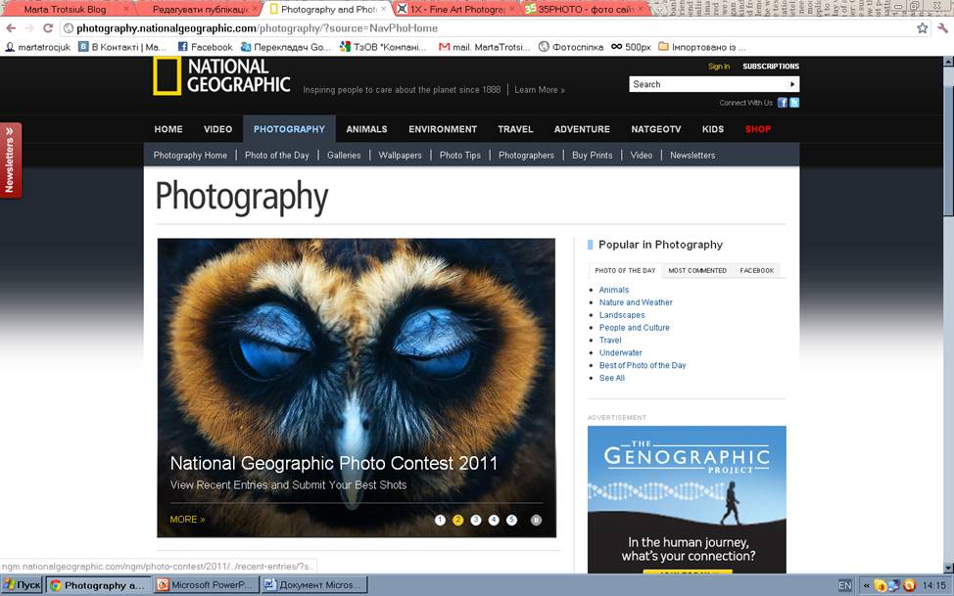This screenshot has height=596, width=954.
Task: Expand the red Newsletters side tab
Action: coord(11,160)
